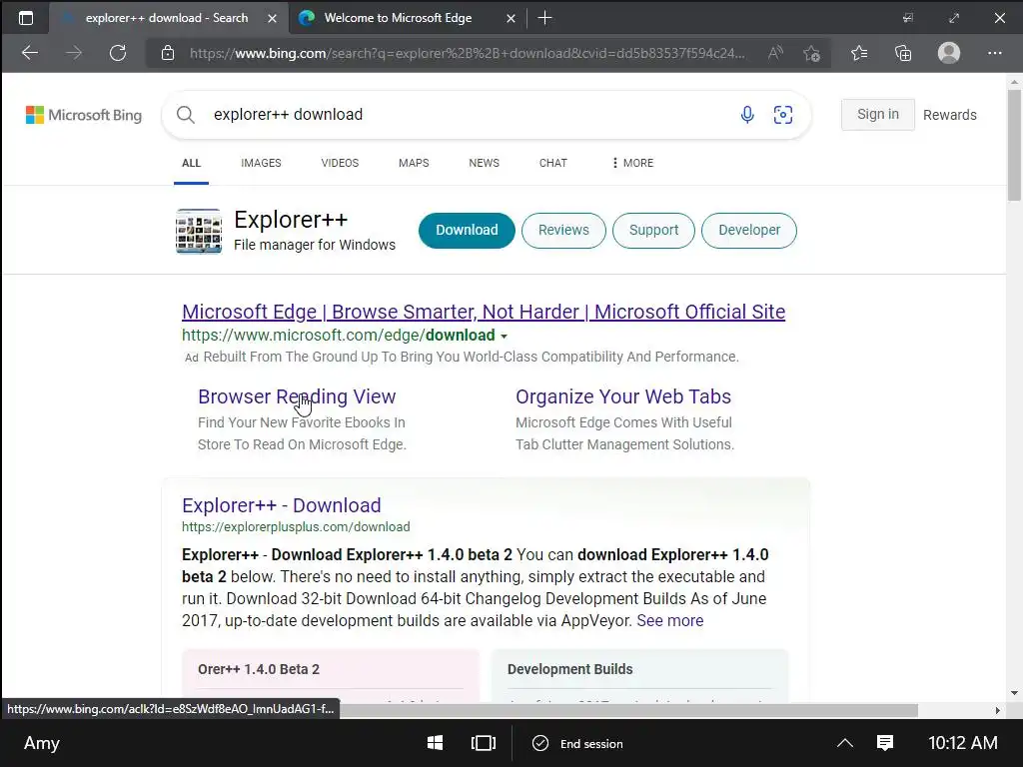Click the Amy taskbar label
The width and height of the screenshot is (1023, 767).
(x=42, y=743)
